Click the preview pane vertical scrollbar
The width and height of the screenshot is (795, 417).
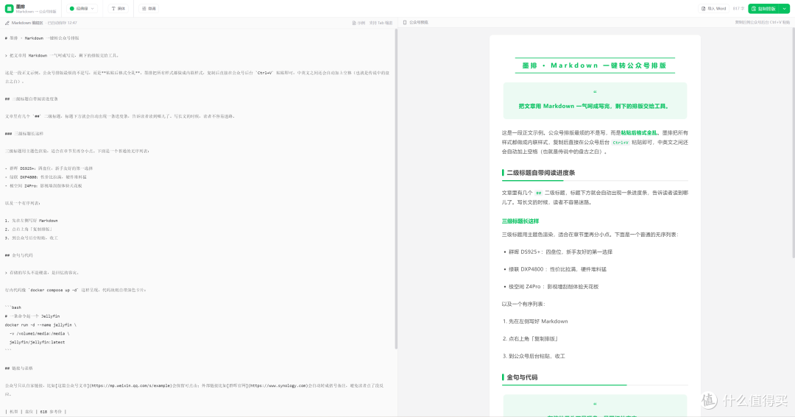point(793,143)
